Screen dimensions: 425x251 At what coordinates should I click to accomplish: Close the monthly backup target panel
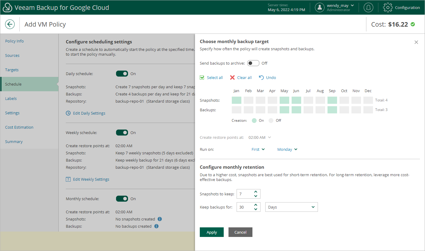[416, 42]
